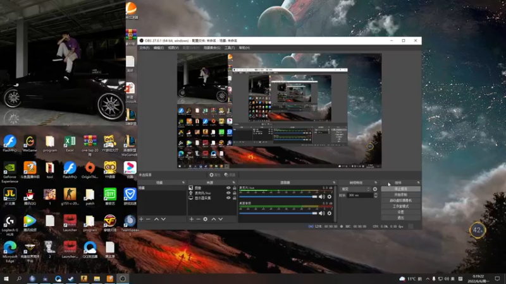The width and height of the screenshot is (506, 284).
Task: Toggle the lock on the 图像 source
Action: tap(235, 187)
